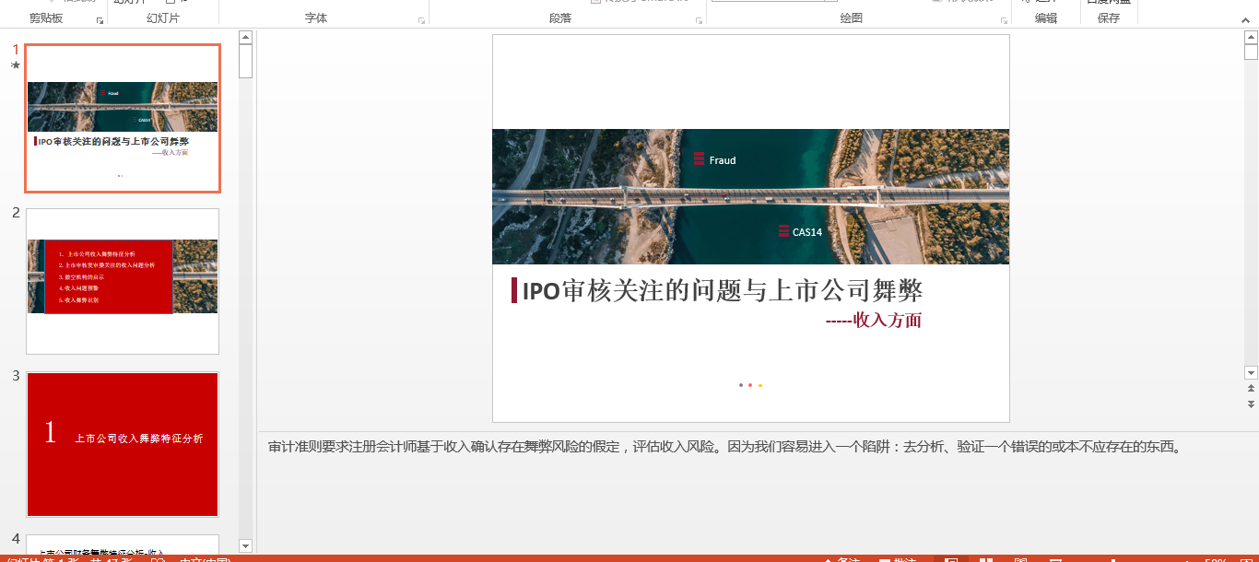Select slide 2 thumbnail with the red agenda box
Image resolution: width=1259 pixels, height=562 pixels.
[x=123, y=281]
